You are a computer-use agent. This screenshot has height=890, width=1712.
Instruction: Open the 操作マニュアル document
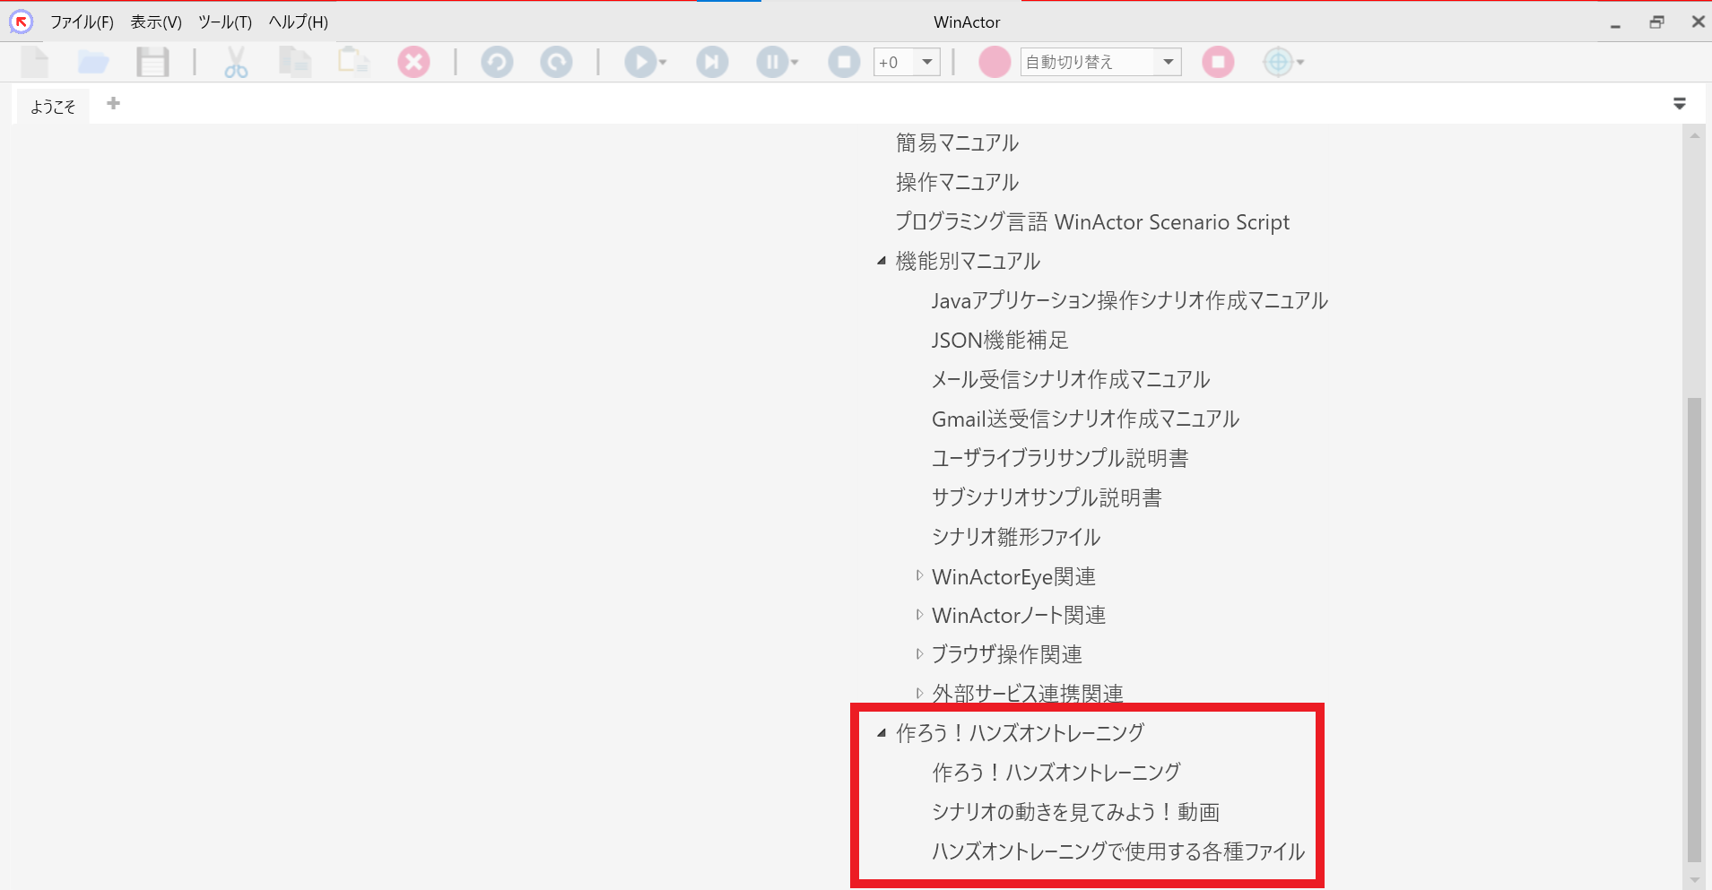pyautogui.click(x=954, y=182)
